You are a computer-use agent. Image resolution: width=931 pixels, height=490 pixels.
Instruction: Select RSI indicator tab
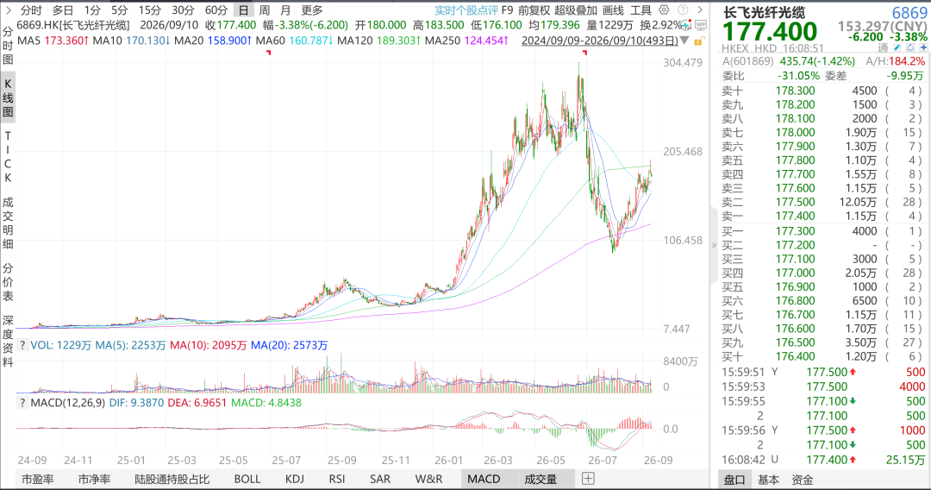coord(337,479)
